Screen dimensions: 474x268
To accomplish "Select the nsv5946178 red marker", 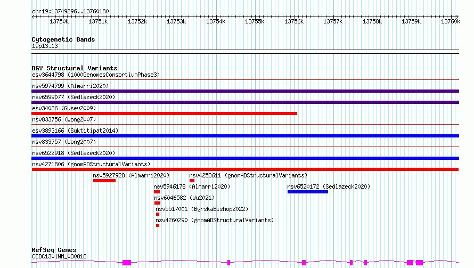I will (157, 192).
